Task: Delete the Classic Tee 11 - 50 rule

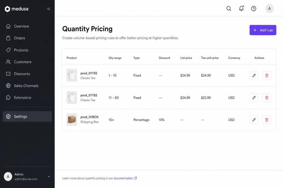Action: 267,98
